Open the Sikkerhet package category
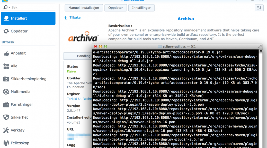This screenshot has height=148, width=267. (20, 117)
